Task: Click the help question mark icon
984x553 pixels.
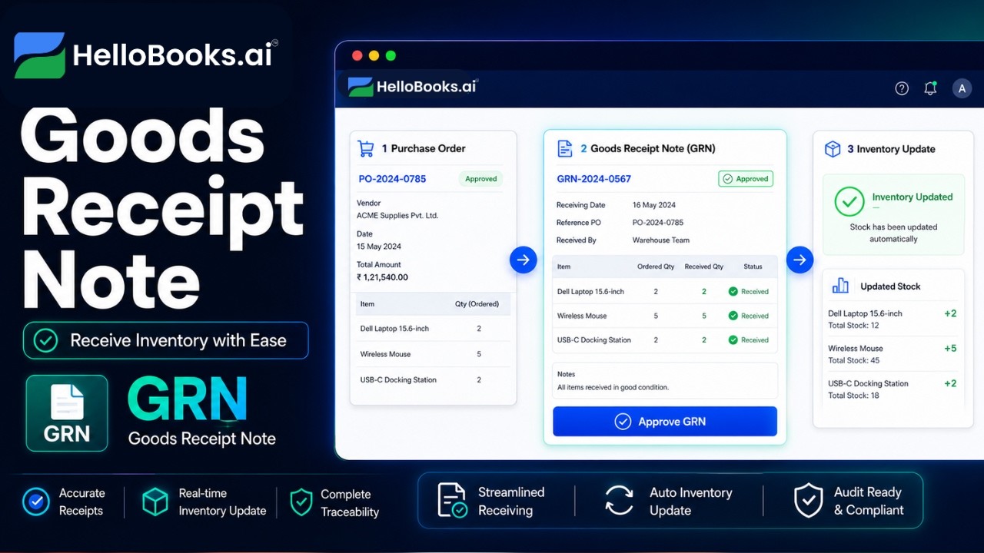Action: coord(902,88)
